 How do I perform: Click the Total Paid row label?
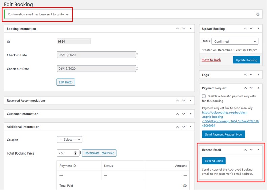(x=66, y=186)
